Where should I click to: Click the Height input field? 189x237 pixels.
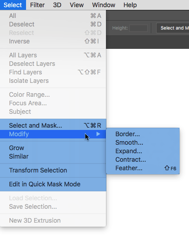(138, 28)
